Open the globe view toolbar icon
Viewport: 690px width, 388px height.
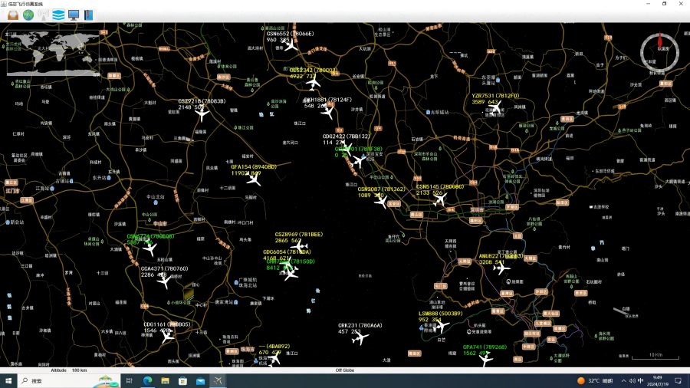[28, 15]
